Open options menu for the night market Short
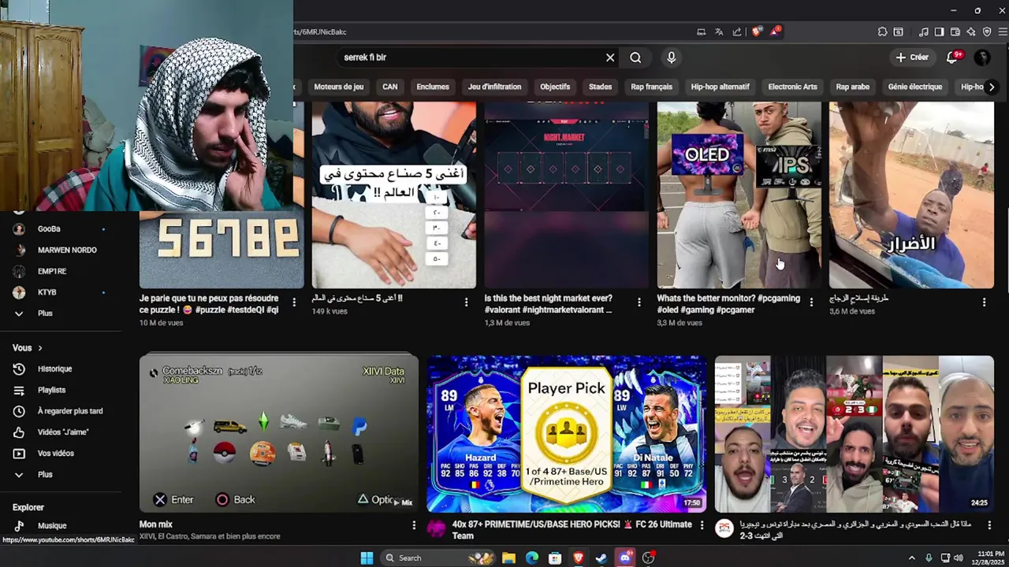Viewport: 1009px width, 567px height. tap(639, 302)
